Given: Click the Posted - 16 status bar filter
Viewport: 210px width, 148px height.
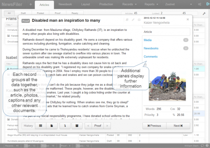Looking at the screenshot, I should [x=48, y=146].
